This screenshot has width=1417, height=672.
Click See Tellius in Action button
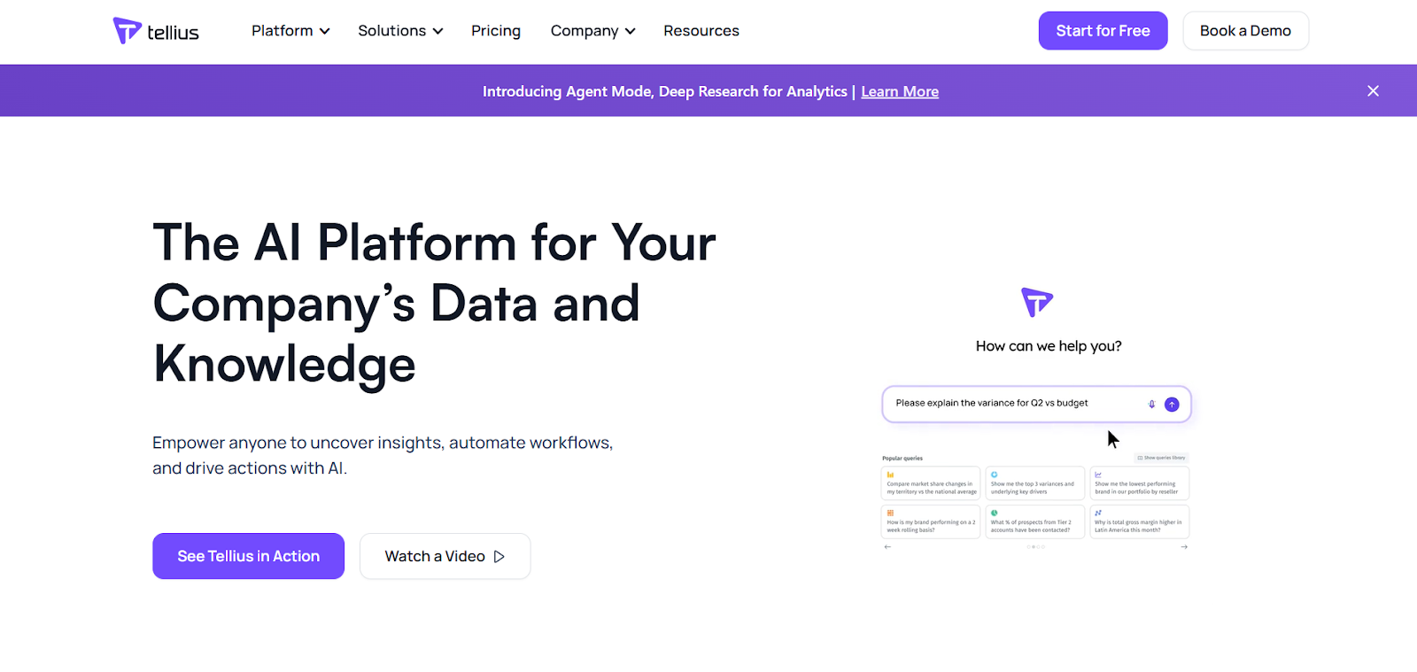(248, 556)
